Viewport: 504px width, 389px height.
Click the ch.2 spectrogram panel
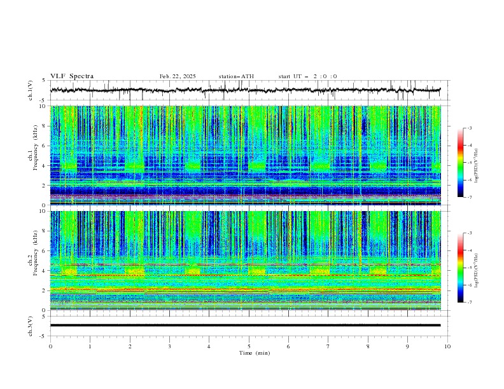click(x=246, y=261)
